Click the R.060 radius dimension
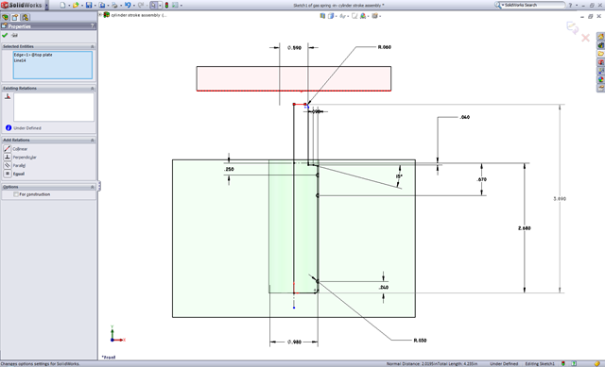Viewport: 605px width, 367px height. point(385,47)
